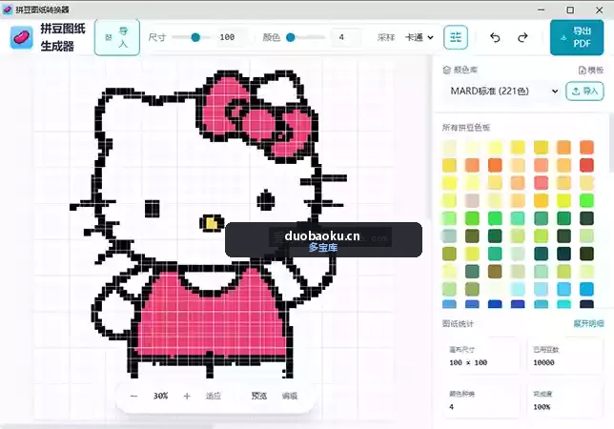The image size is (614, 429).
Task: Redo the last undone action
Action: point(522,37)
